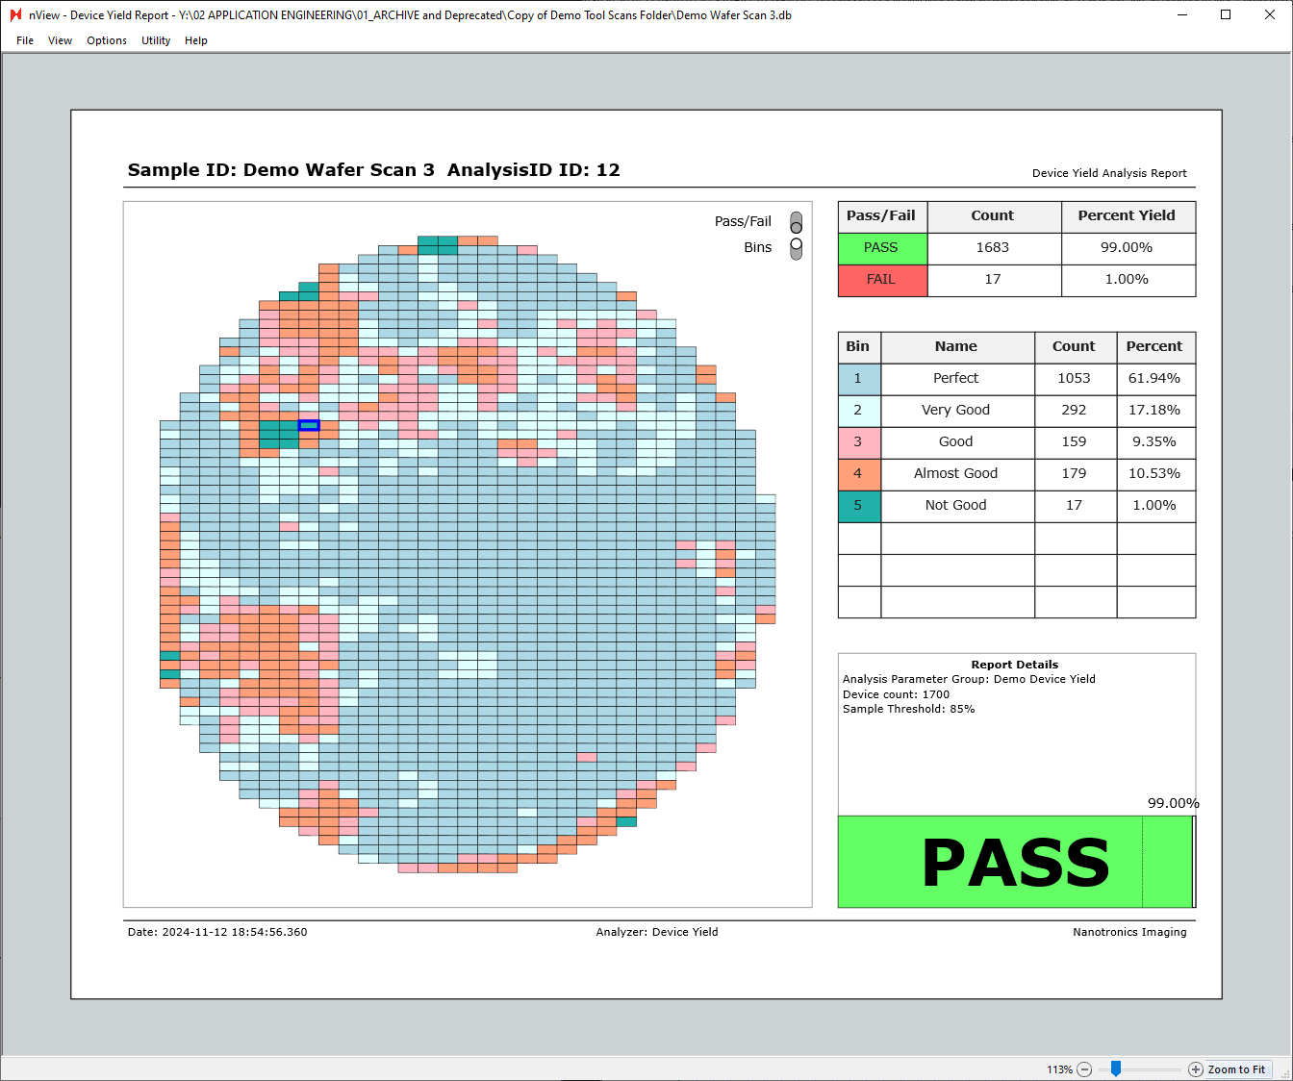Open the Utility menu
This screenshot has width=1293, height=1081.
tap(156, 40)
